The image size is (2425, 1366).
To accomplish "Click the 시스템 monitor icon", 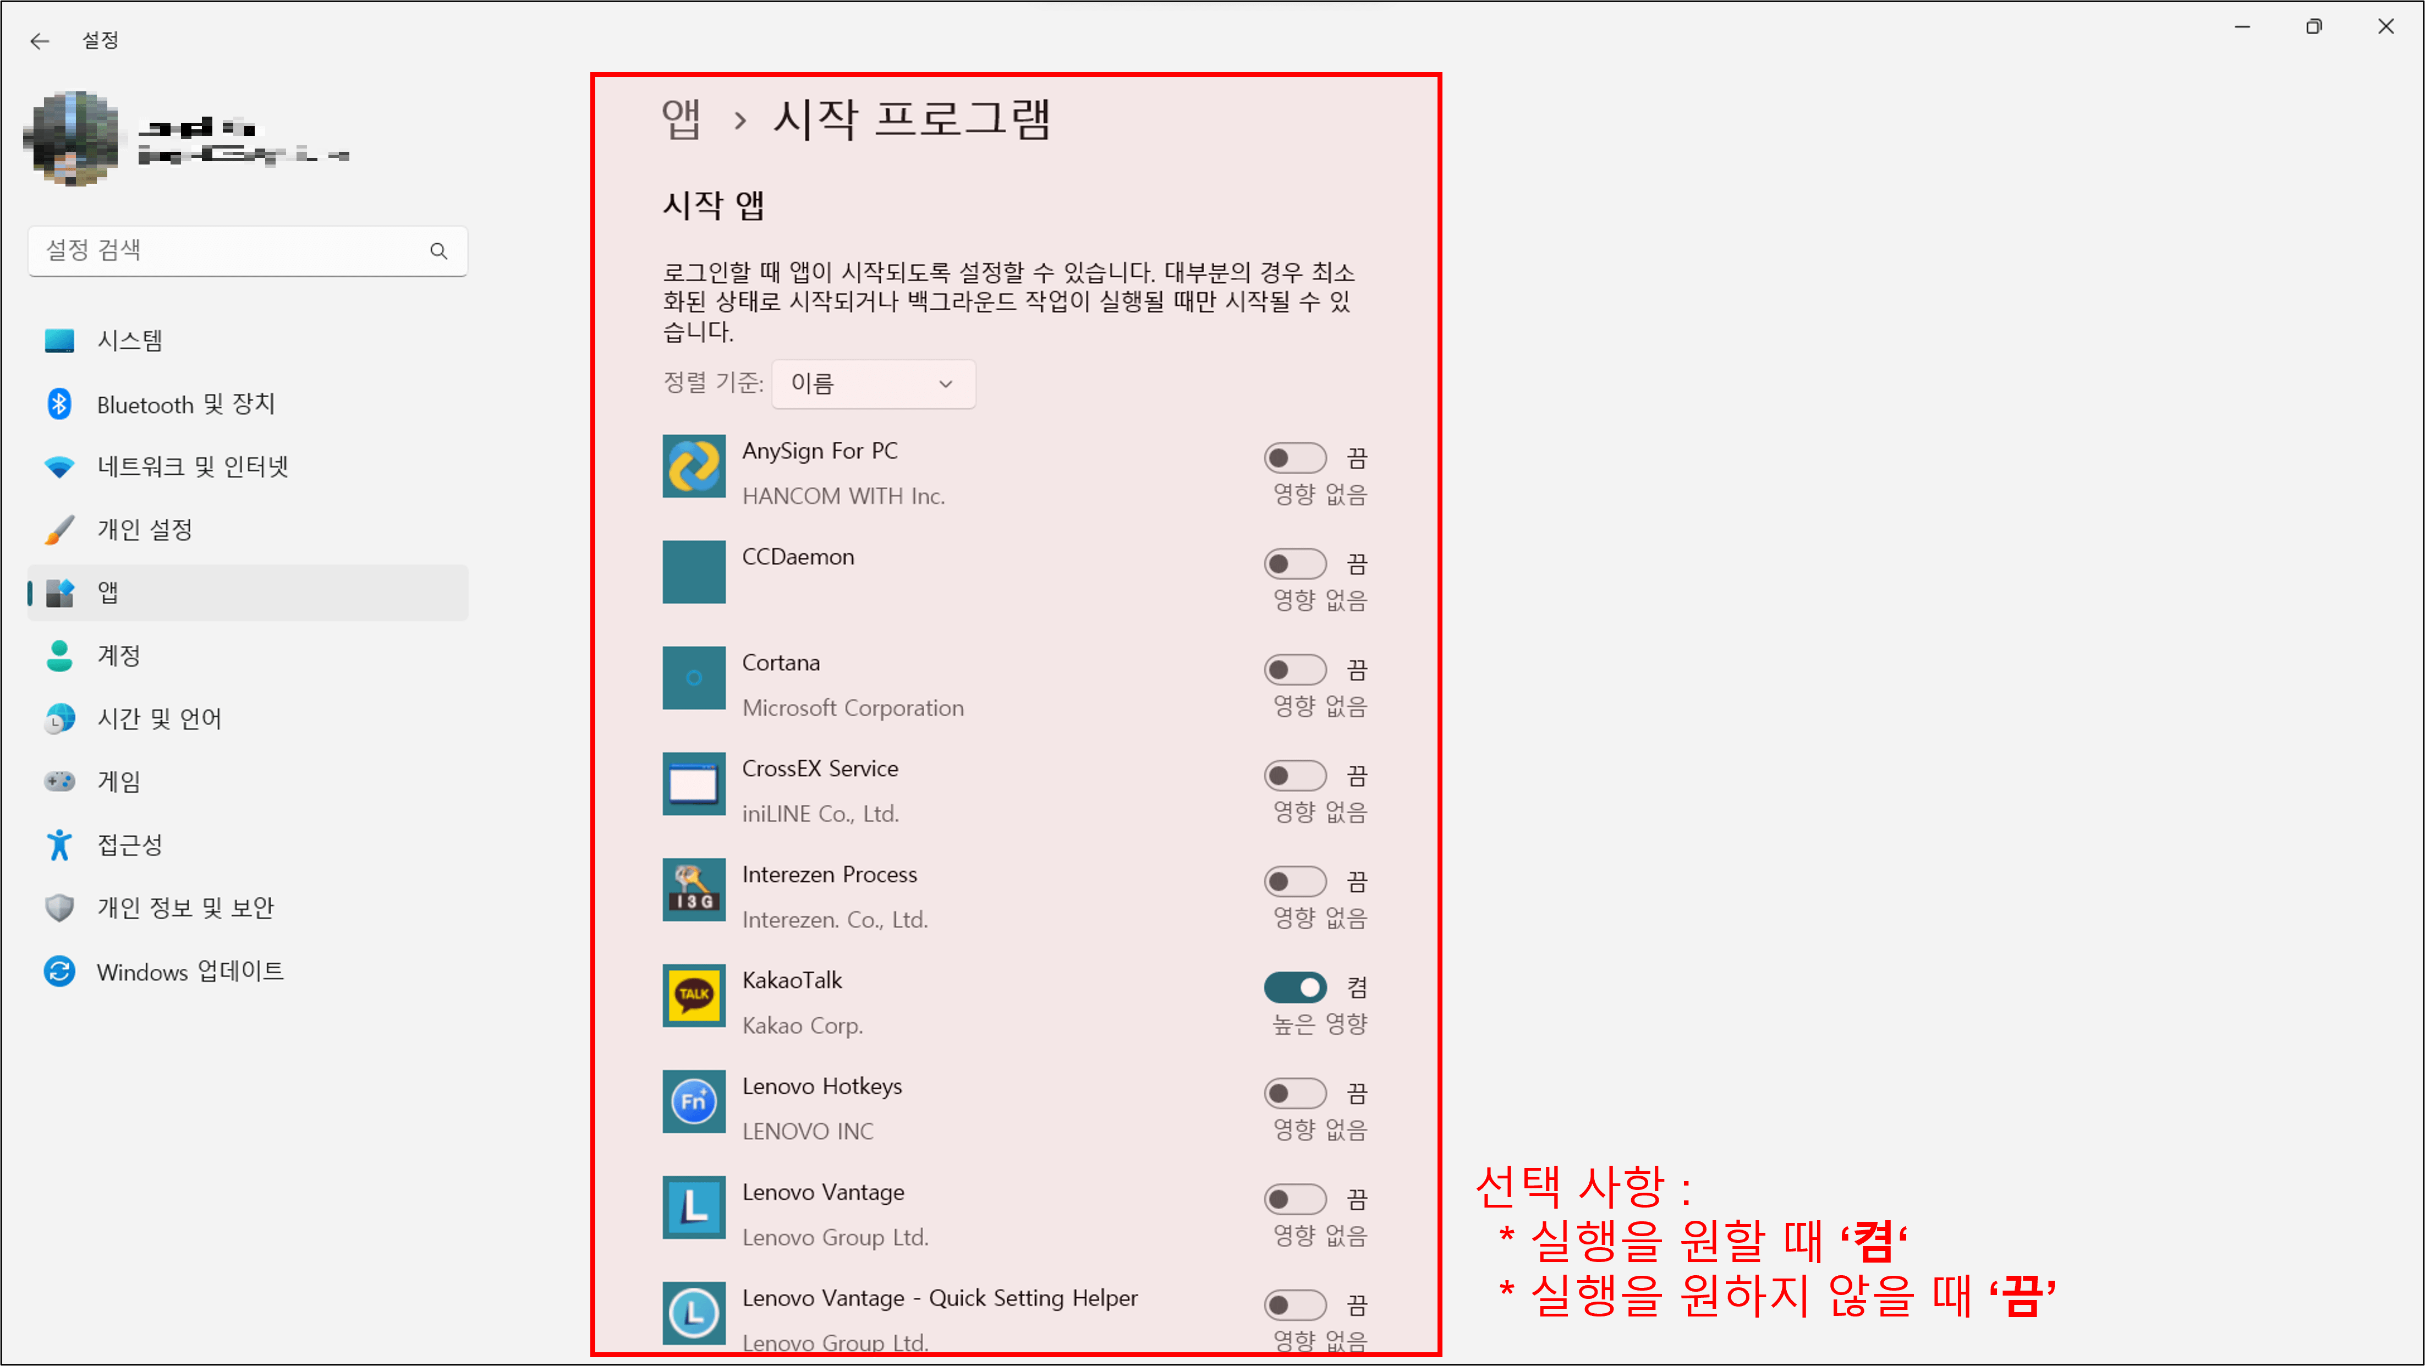I will pyautogui.click(x=59, y=341).
